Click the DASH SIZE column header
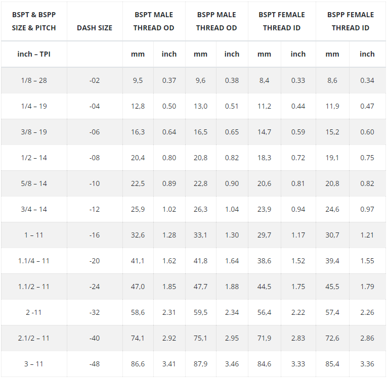The width and height of the screenshot is (388, 378). click(95, 28)
